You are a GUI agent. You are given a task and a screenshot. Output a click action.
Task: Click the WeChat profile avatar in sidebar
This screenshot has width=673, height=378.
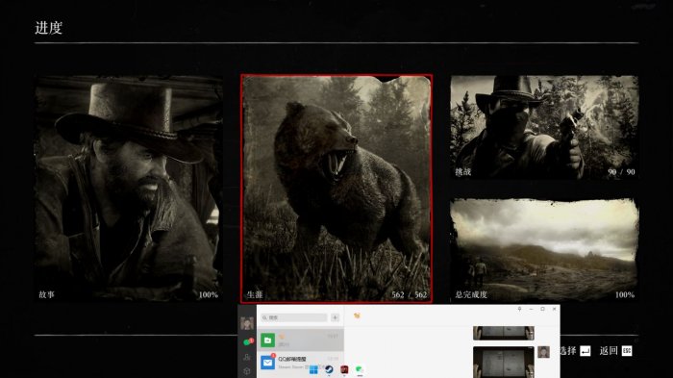tap(247, 323)
